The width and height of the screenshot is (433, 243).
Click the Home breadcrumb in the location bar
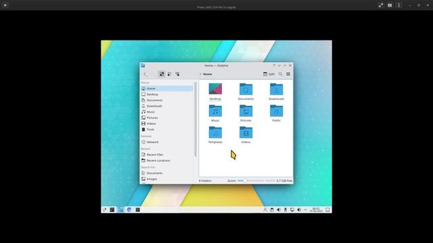click(208, 74)
